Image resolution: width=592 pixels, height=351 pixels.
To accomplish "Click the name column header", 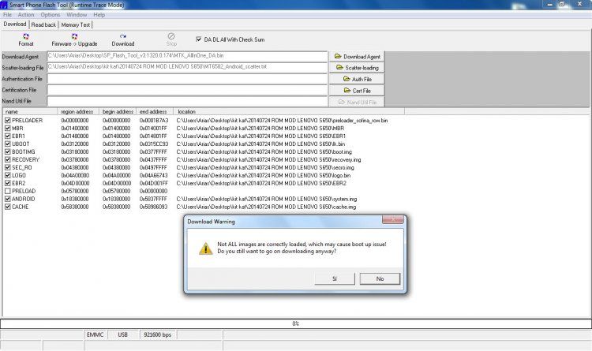I will (x=30, y=112).
